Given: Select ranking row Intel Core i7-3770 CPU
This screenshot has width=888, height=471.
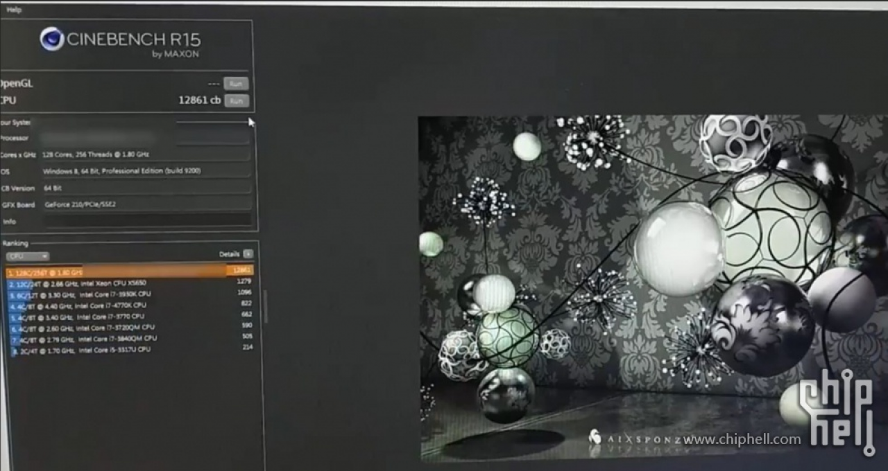Looking at the screenshot, I should pos(130,316).
